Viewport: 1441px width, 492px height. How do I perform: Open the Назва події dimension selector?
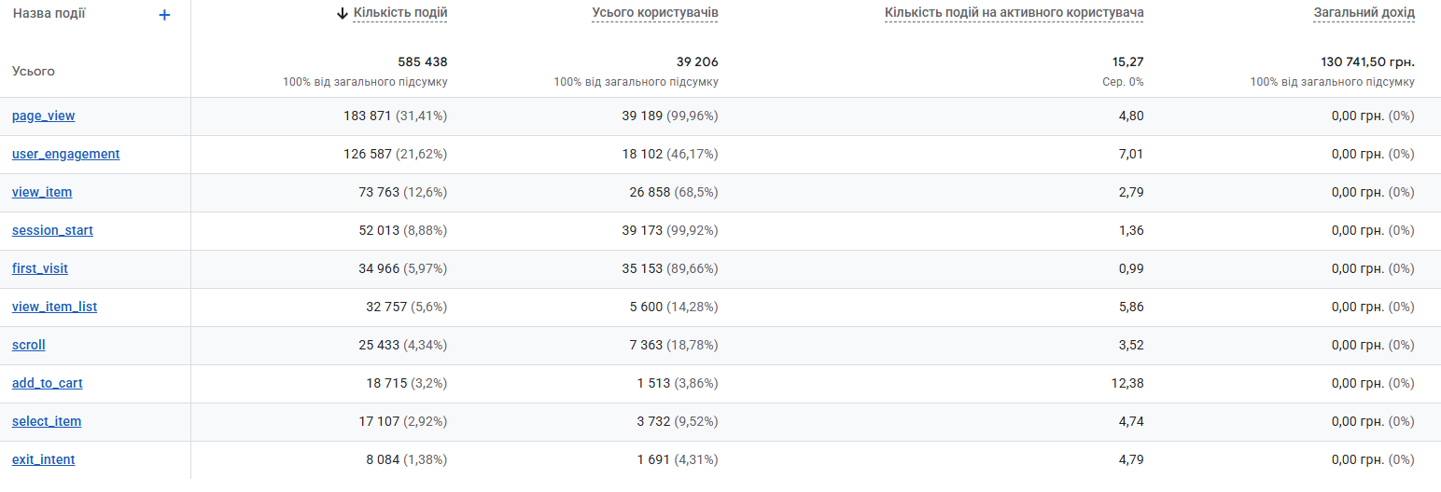point(49,14)
